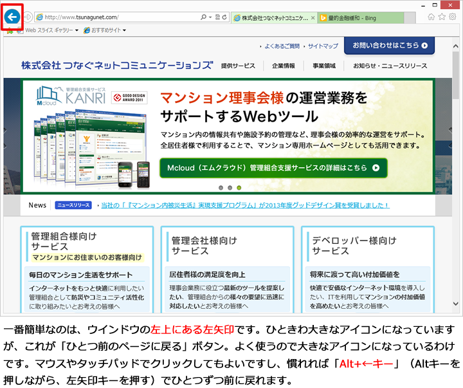Open the サイトマップ link
The width and height of the screenshot is (463, 388).
tap(323, 46)
